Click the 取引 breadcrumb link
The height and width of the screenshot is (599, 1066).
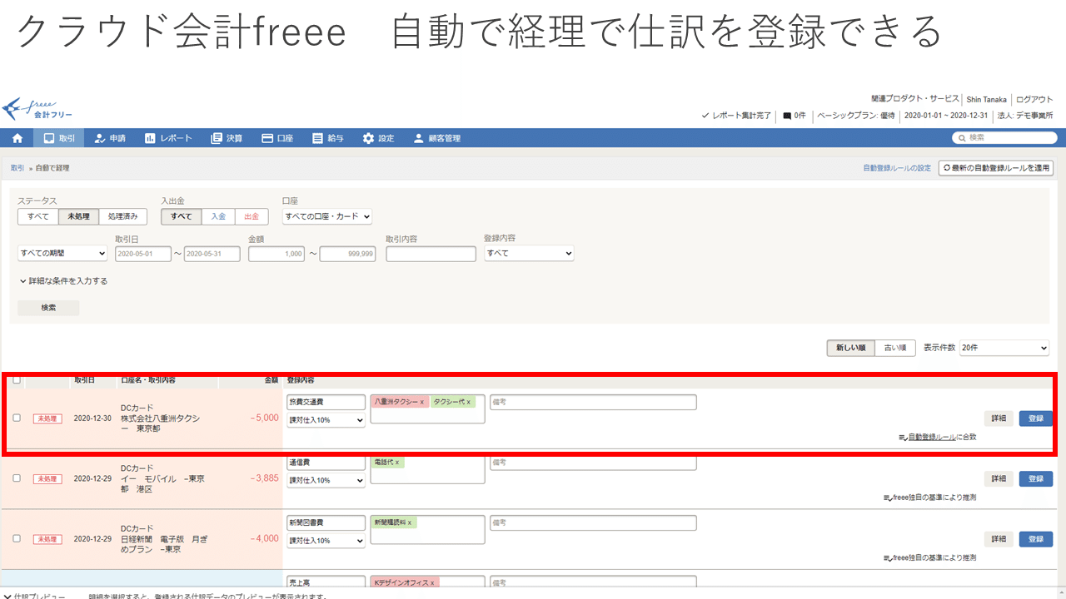click(x=17, y=168)
